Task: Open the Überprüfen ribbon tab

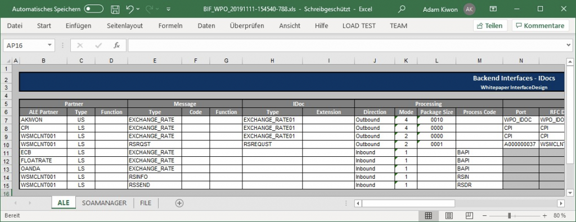Action: point(247,26)
